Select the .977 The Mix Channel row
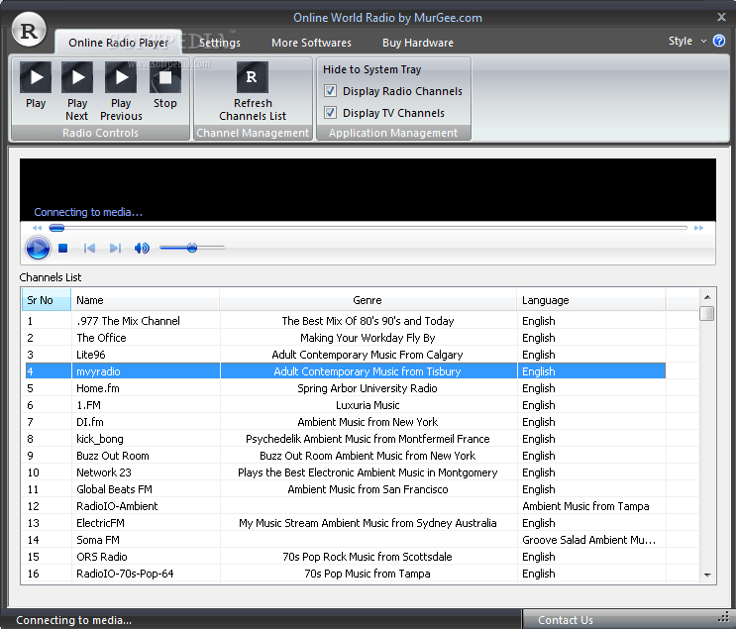Viewport: 736px width, 629px height. coord(346,321)
